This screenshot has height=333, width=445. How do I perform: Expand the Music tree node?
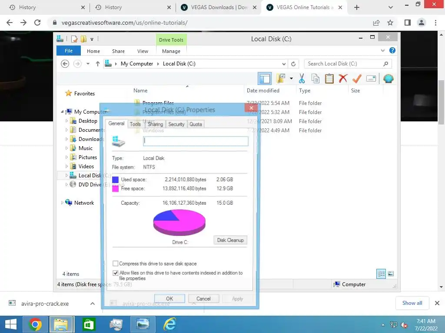tap(66, 148)
